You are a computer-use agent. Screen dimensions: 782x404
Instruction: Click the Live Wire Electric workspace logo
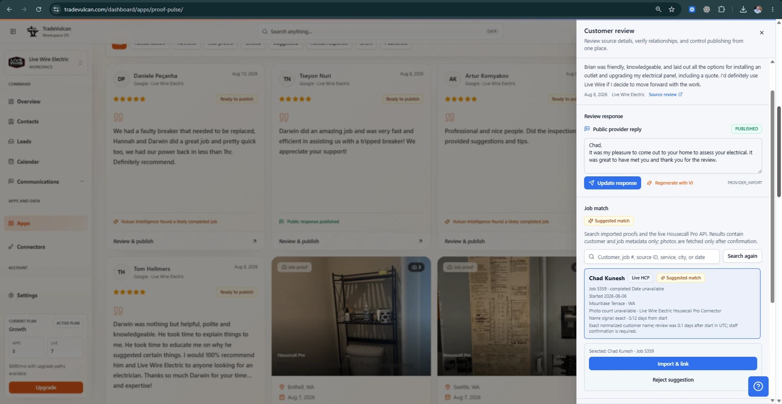17,63
